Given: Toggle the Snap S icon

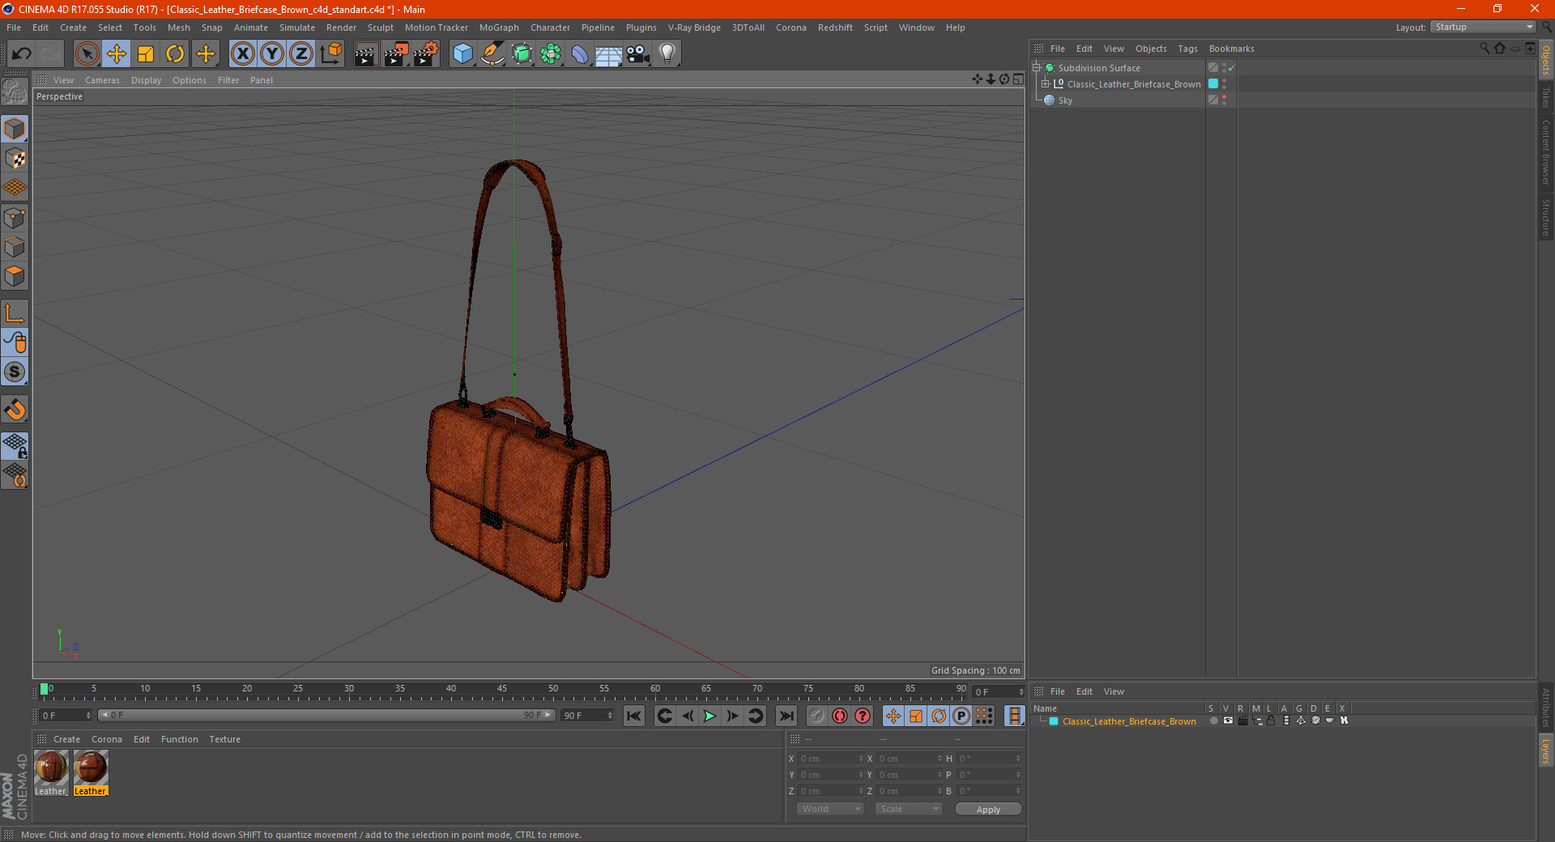Looking at the screenshot, I should point(15,372).
